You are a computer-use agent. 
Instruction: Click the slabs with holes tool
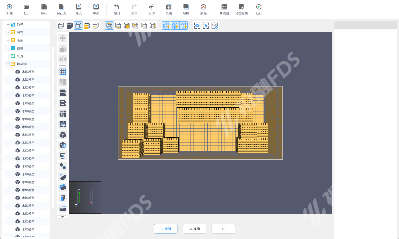click(x=63, y=103)
